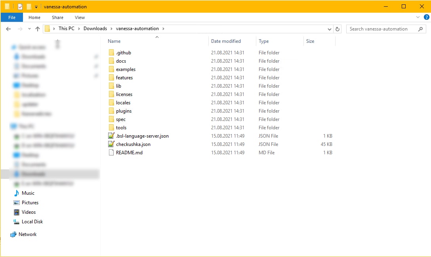Open the Local Disk icon in sidebar
Image resolution: width=431 pixels, height=257 pixels.
[x=16, y=222]
